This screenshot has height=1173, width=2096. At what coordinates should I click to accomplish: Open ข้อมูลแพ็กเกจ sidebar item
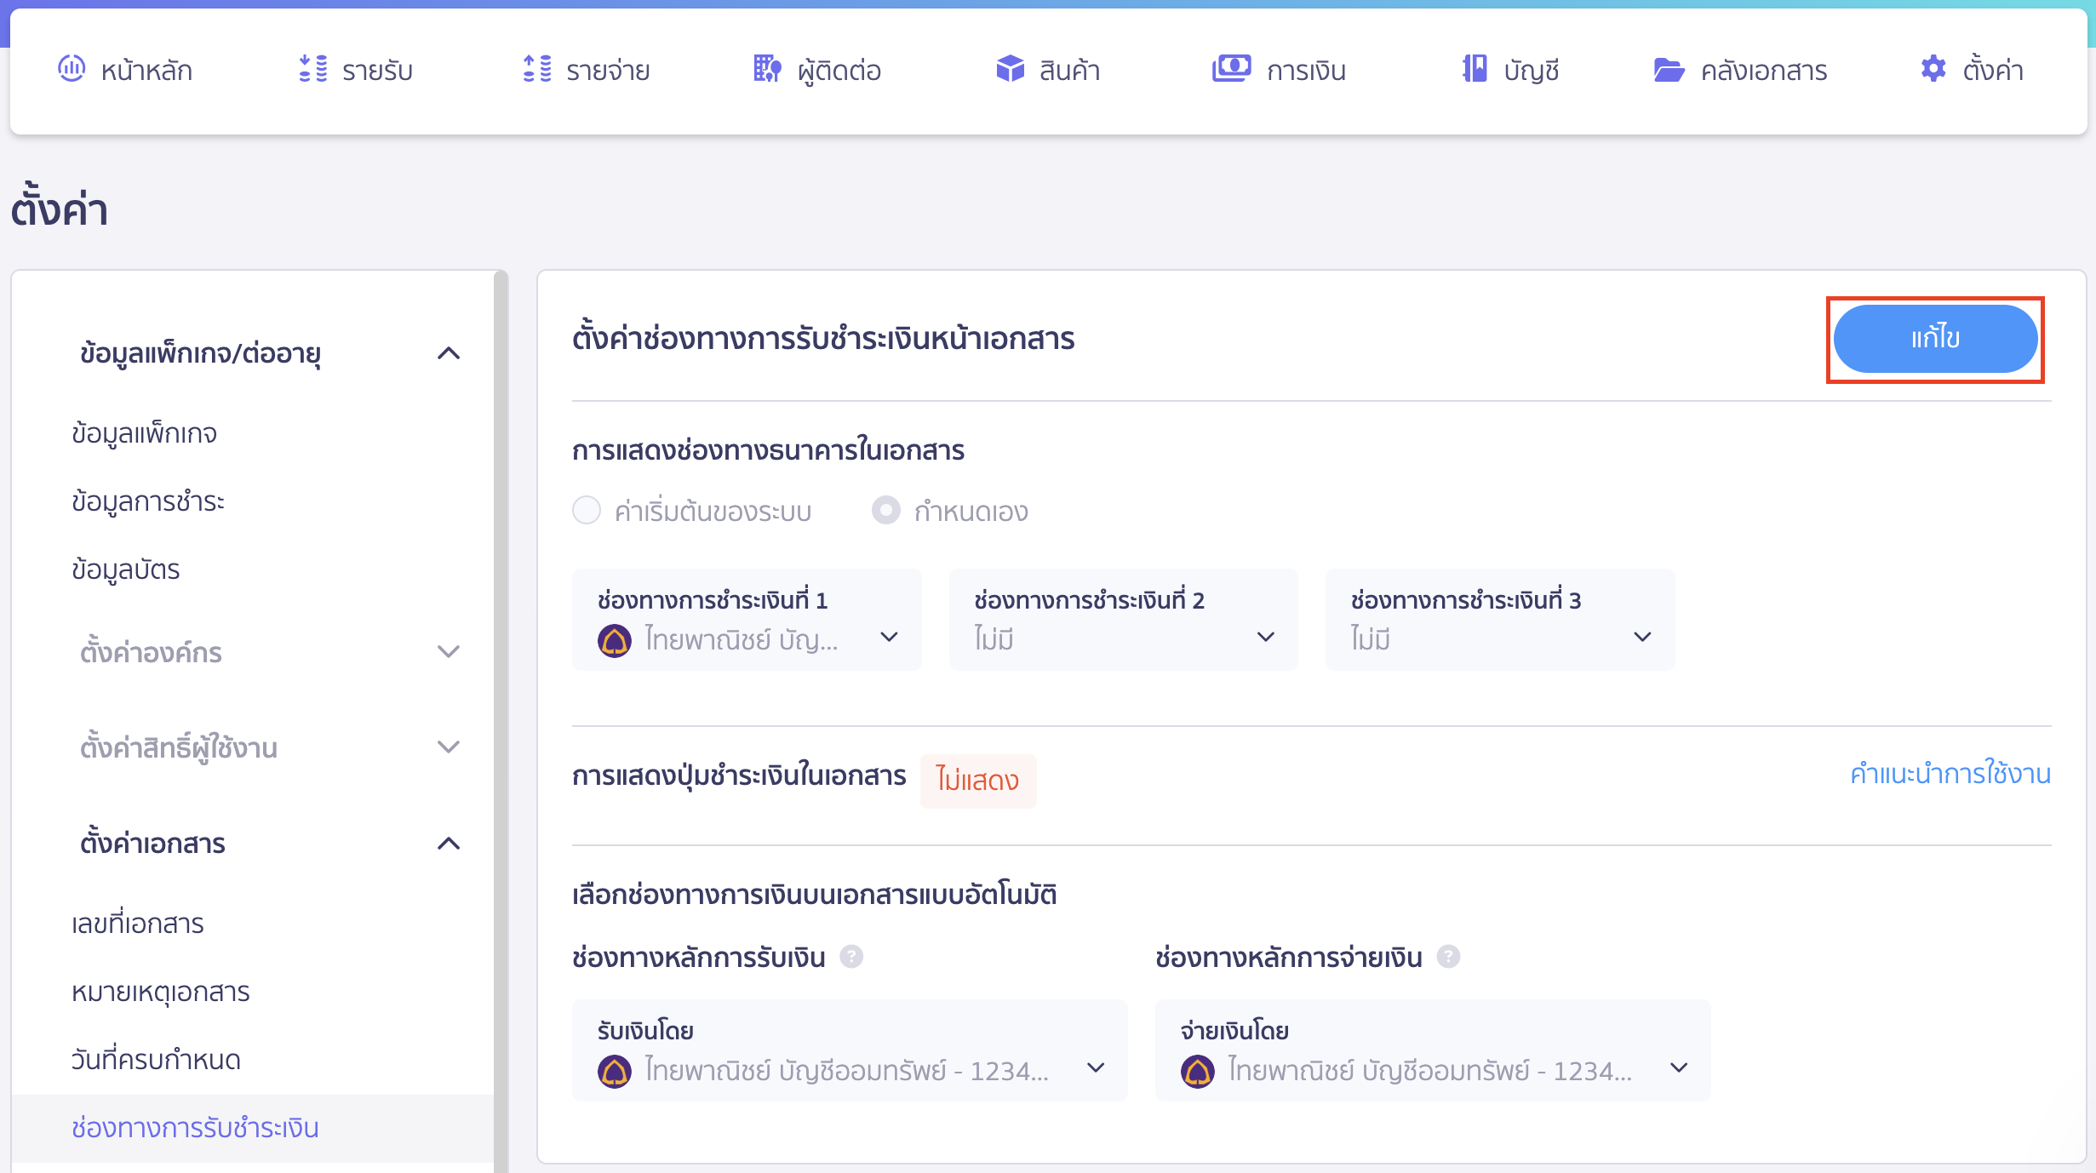[145, 433]
